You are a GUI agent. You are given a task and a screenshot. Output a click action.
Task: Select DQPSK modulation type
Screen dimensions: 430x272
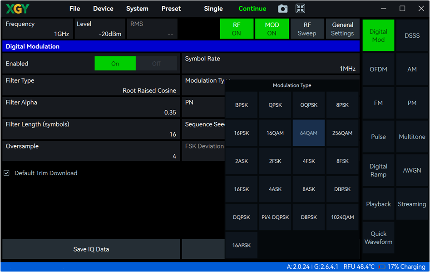tap(241, 217)
